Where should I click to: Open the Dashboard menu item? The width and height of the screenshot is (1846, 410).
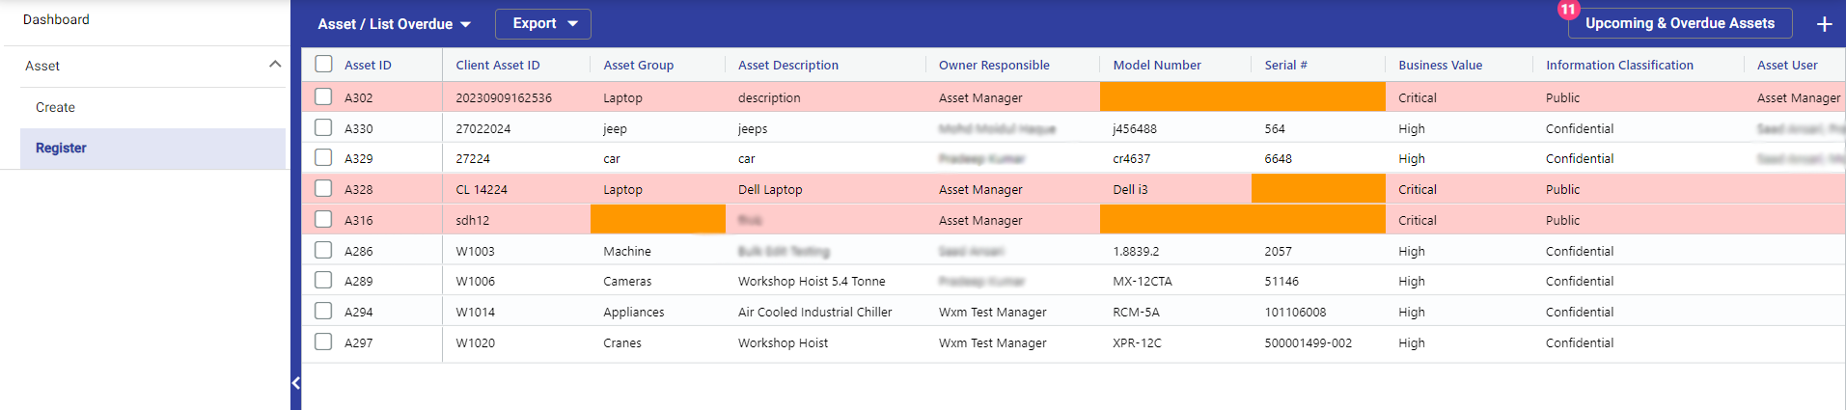(56, 19)
